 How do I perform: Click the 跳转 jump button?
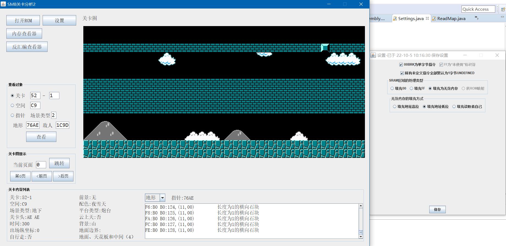pos(59,163)
